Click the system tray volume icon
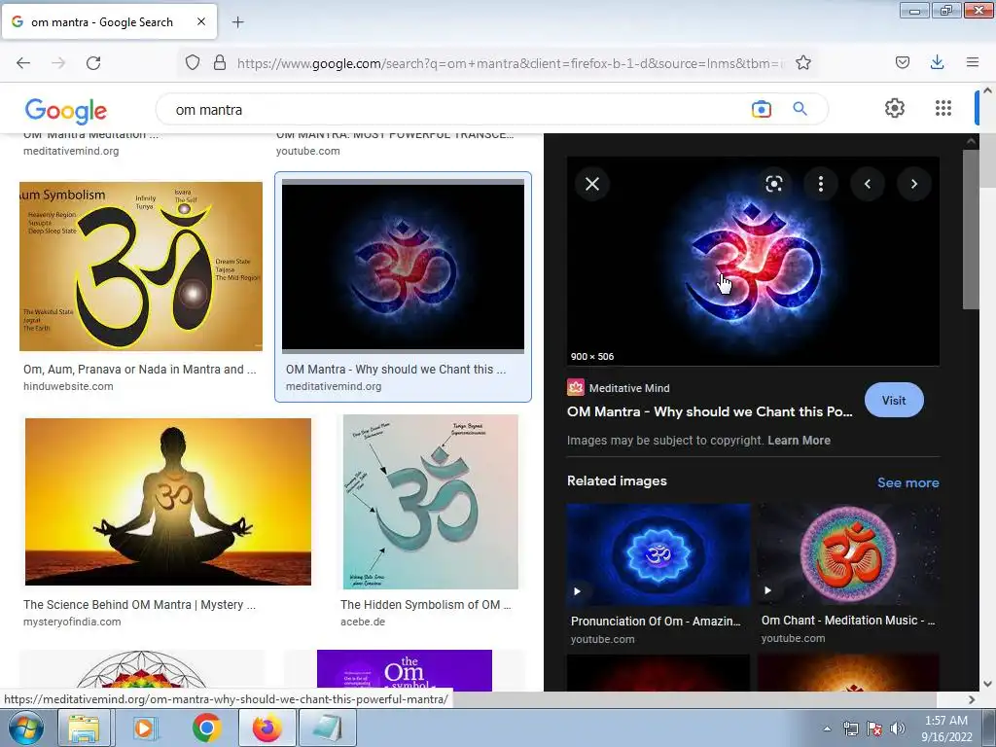Screen dimensions: 996x747 tap(897, 729)
